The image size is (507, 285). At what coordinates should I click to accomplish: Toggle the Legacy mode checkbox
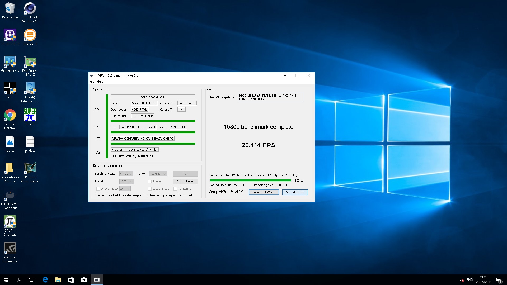click(150, 189)
